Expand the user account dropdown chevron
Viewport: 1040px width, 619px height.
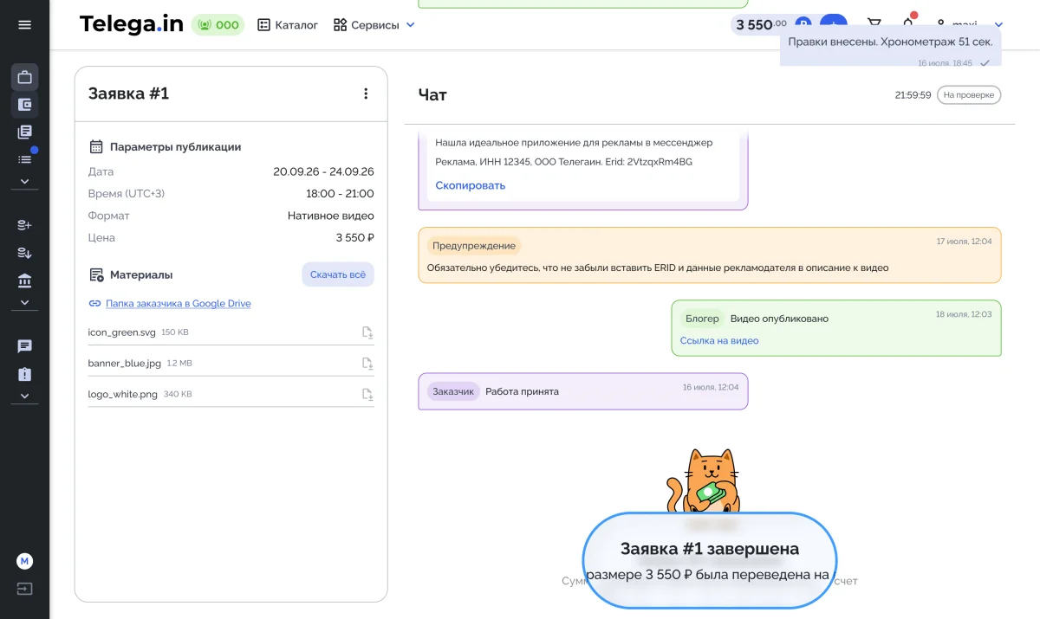pyautogui.click(x=998, y=25)
